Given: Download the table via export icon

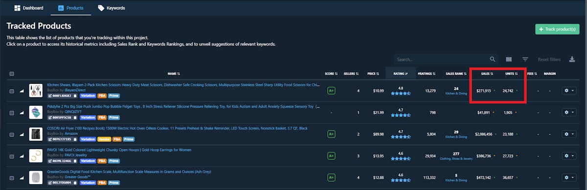Looking at the screenshot, I should pos(572,59).
